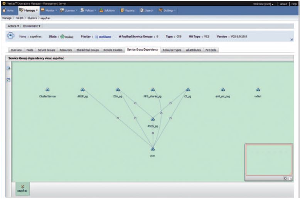Viewport: 300px width, 199px height.
Task: Select the ASCS_sg service group node
Action: coord(153,119)
